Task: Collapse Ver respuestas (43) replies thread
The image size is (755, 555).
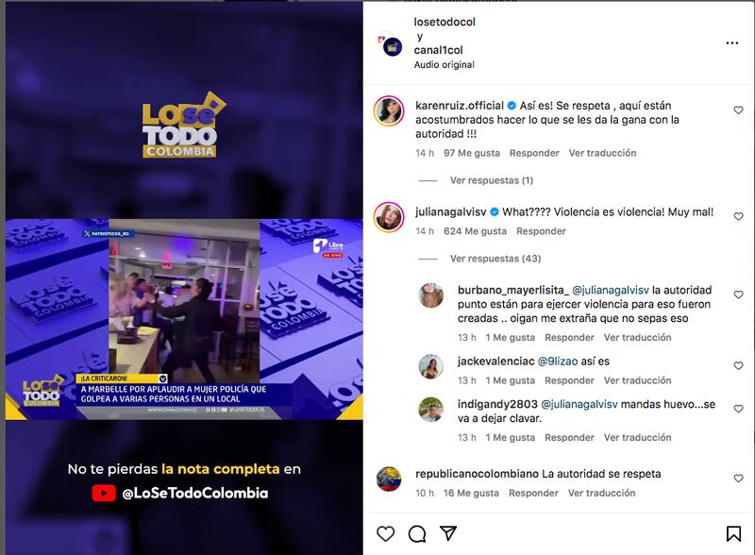Action: click(x=495, y=259)
